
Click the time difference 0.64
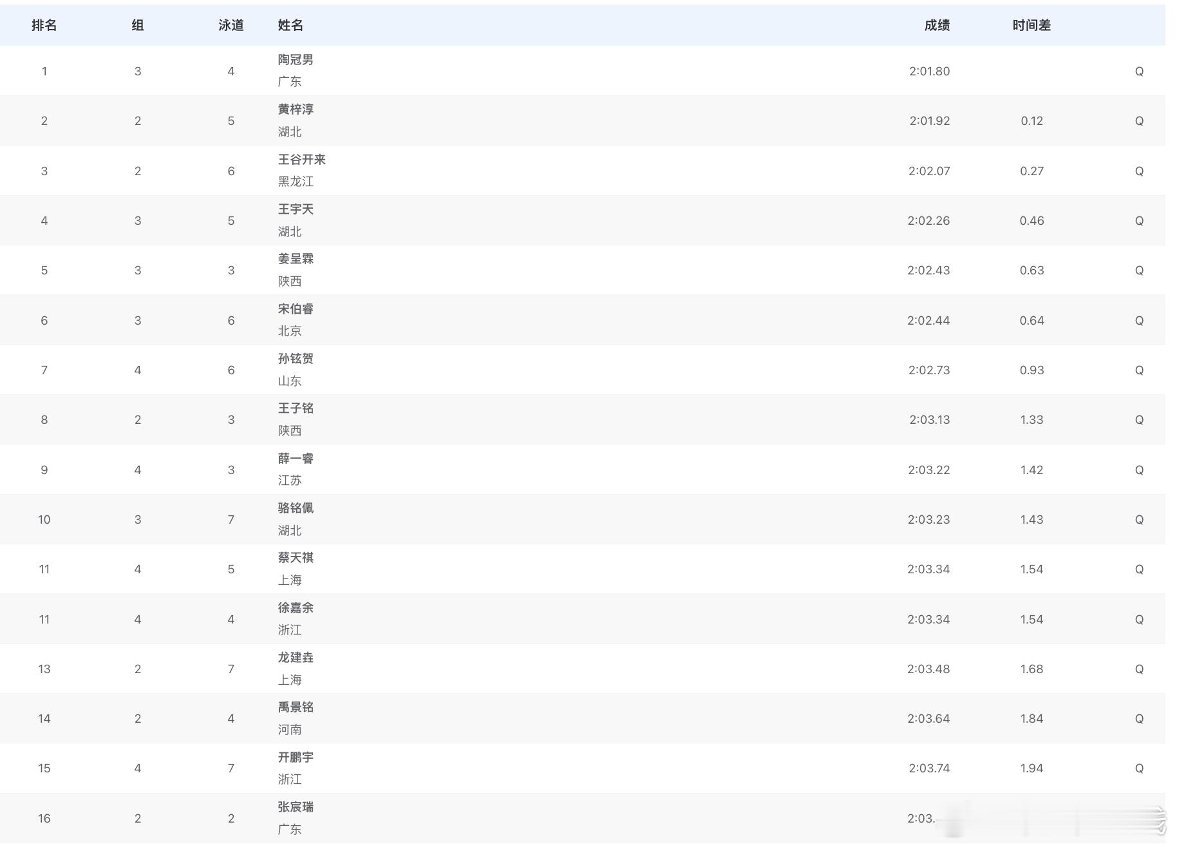[1031, 321]
